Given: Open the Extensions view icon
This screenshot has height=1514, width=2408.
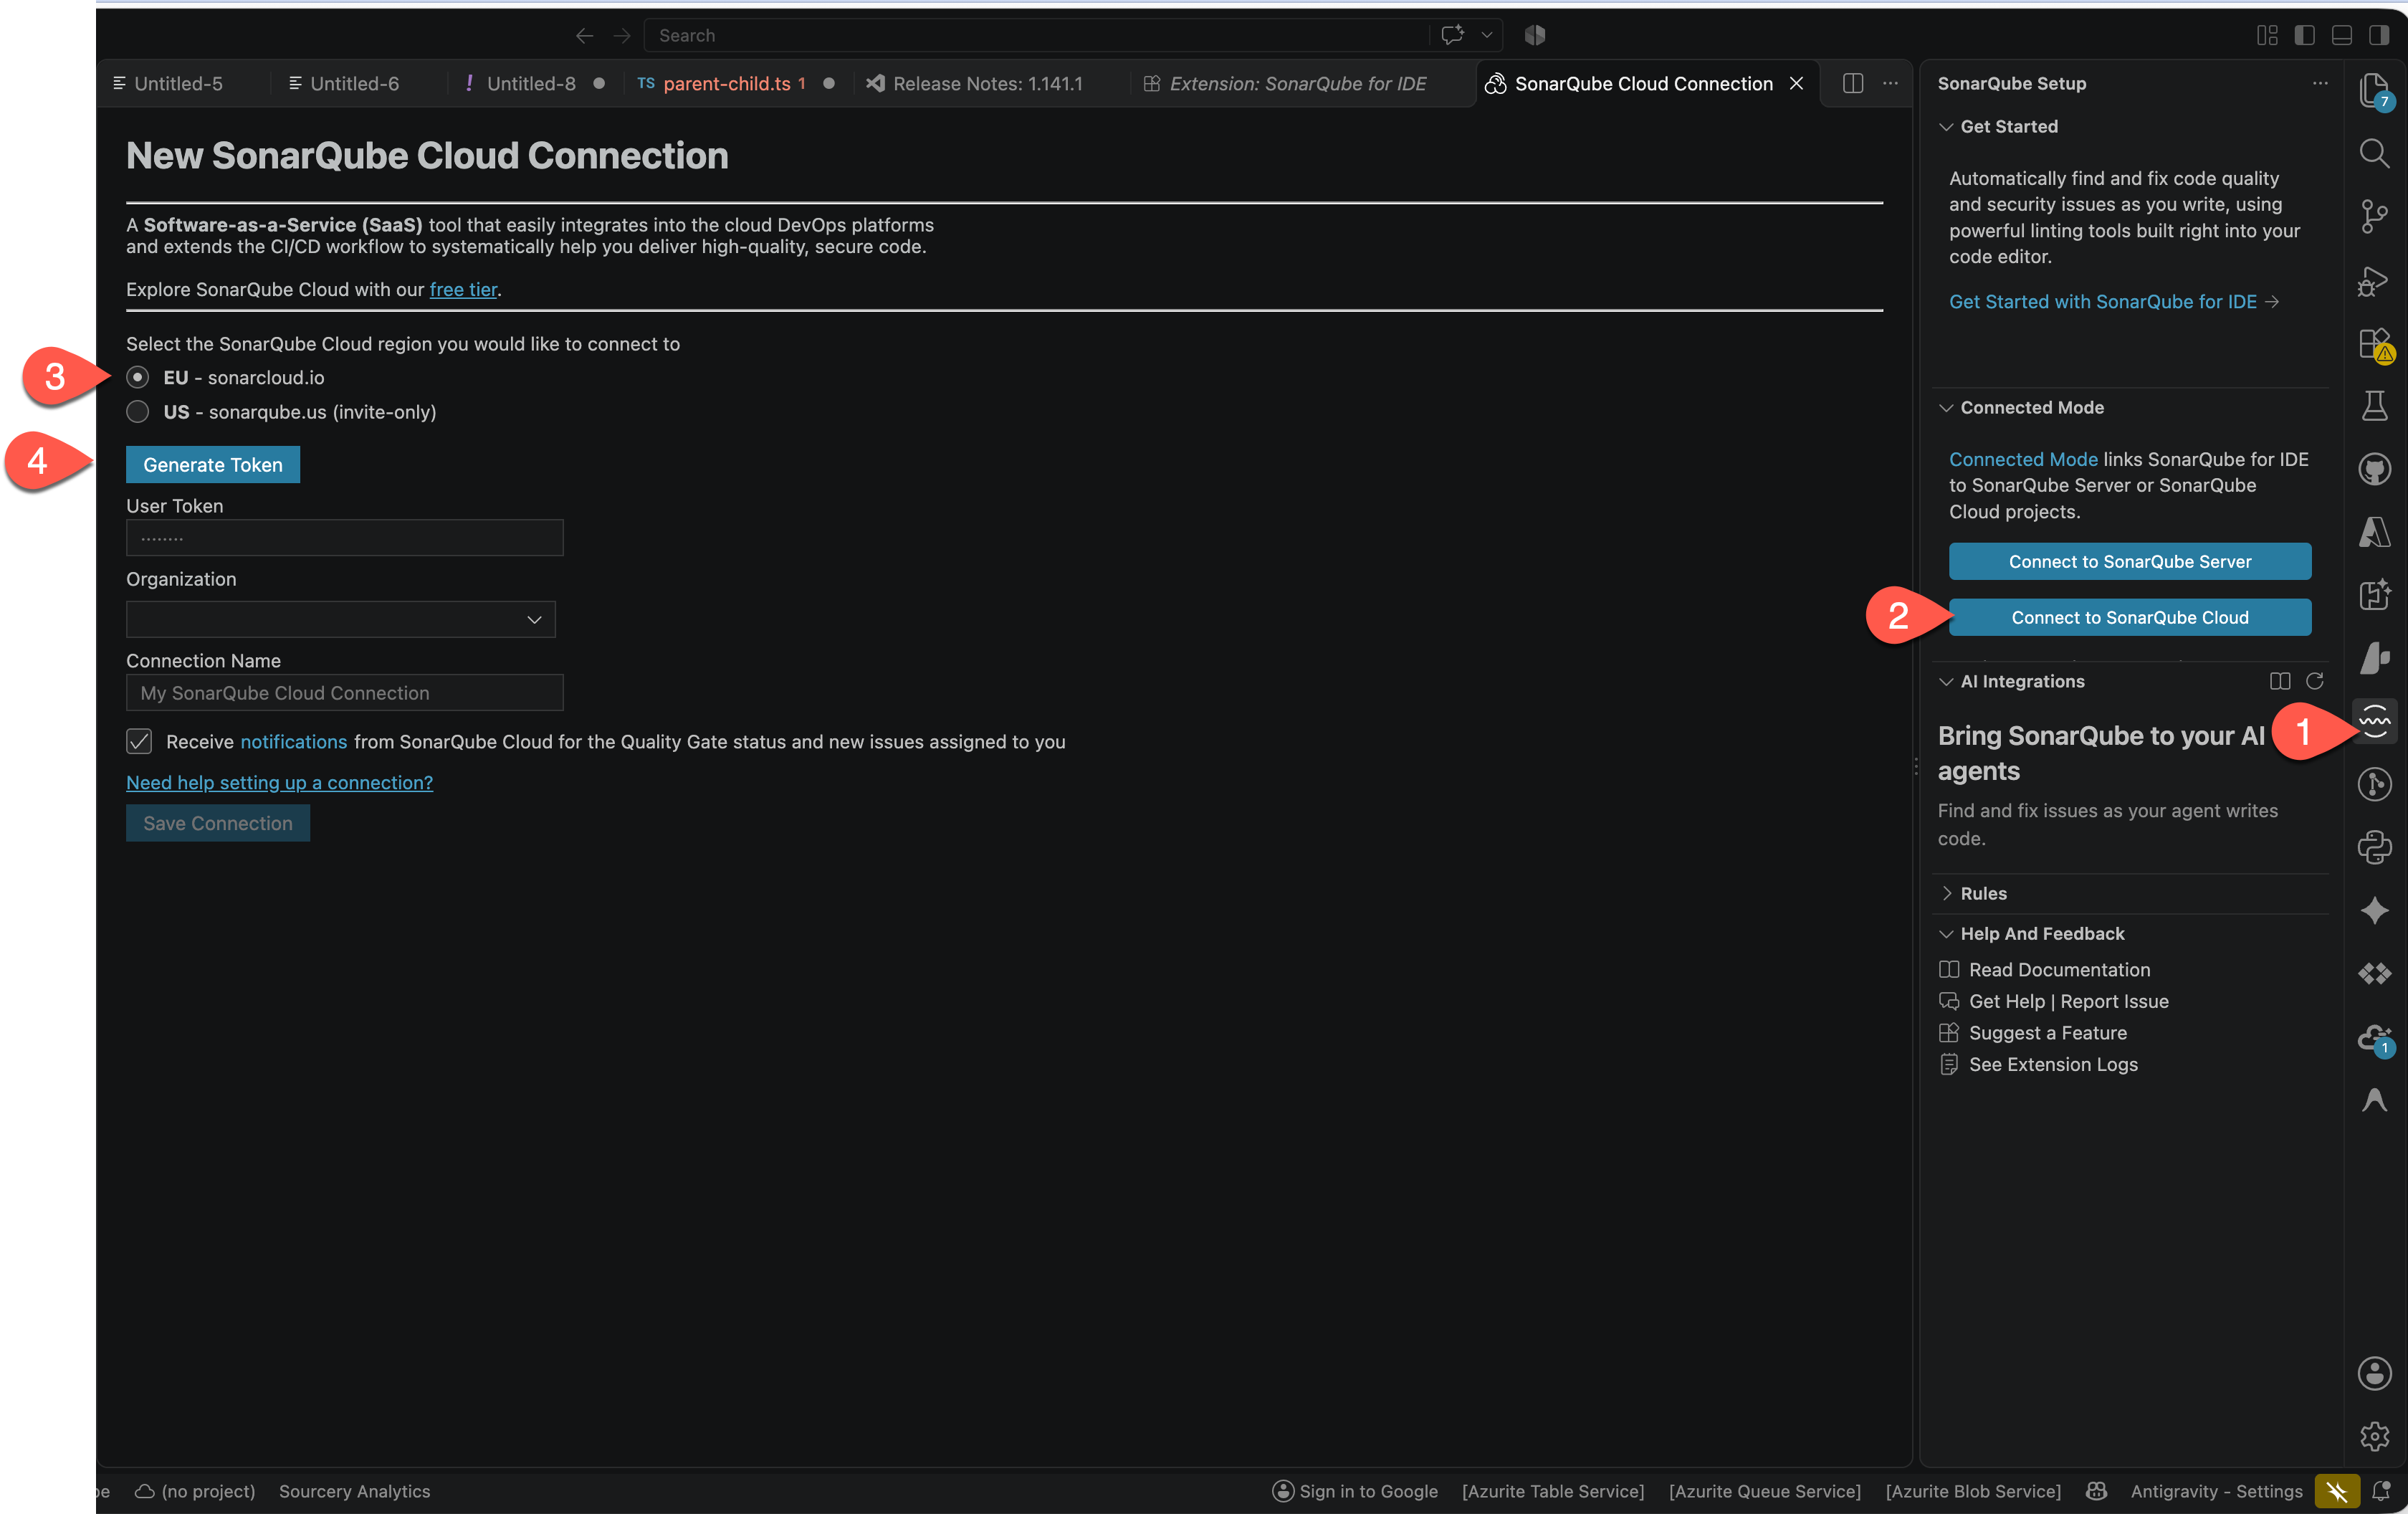Looking at the screenshot, I should (2374, 345).
